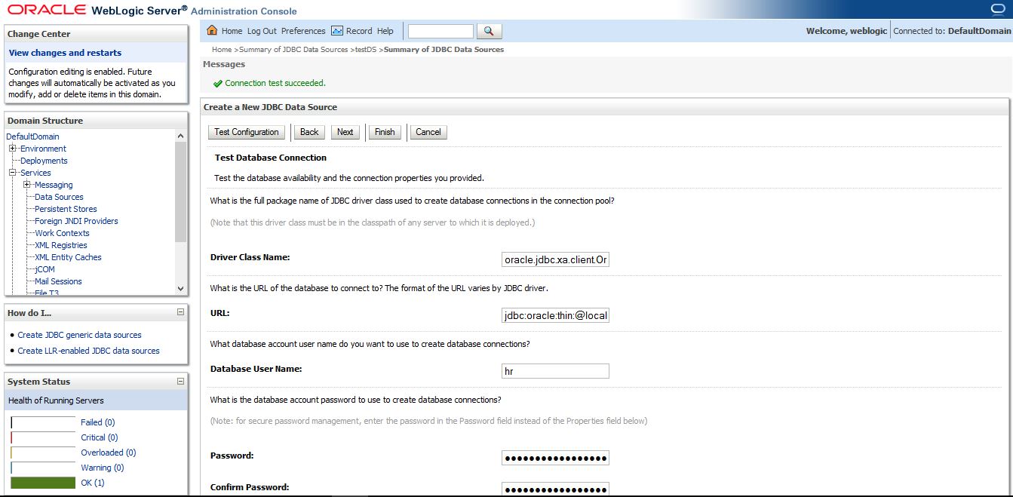Click the Next button
1013x497 pixels.
pyautogui.click(x=345, y=132)
